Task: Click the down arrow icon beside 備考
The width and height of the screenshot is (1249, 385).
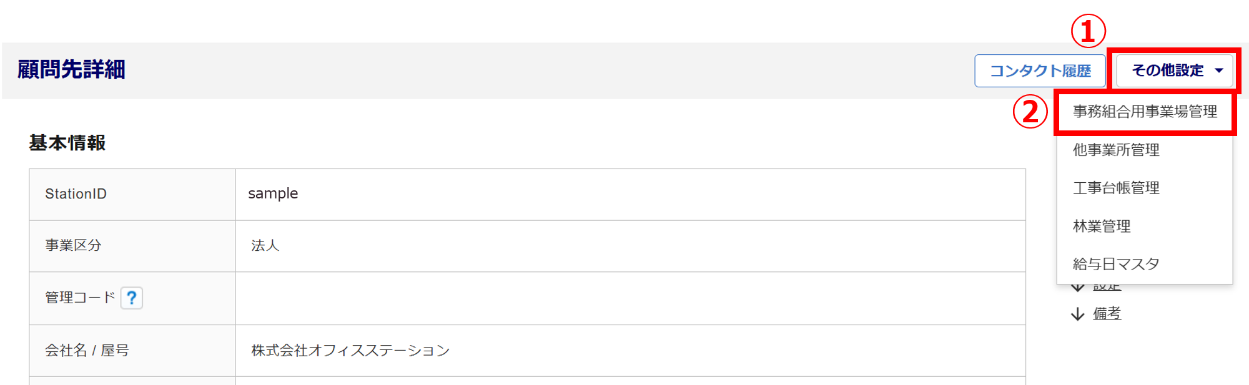Action: point(1078,314)
